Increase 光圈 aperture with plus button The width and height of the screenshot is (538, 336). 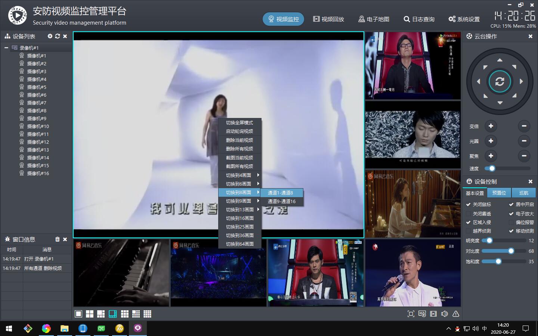tap(491, 141)
